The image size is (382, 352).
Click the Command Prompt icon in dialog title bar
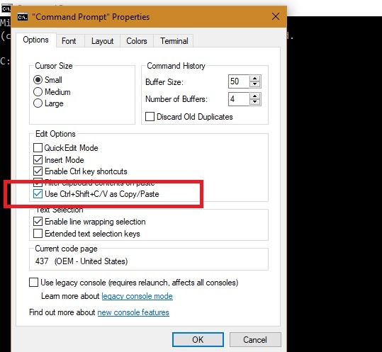click(23, 17)
